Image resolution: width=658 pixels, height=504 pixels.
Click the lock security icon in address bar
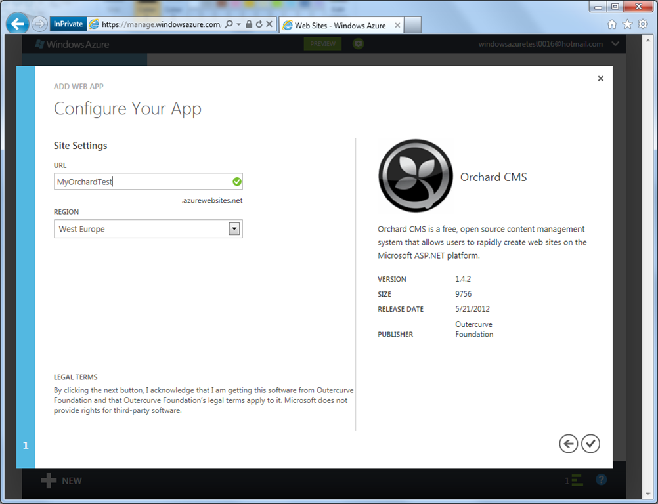[249, 24]
